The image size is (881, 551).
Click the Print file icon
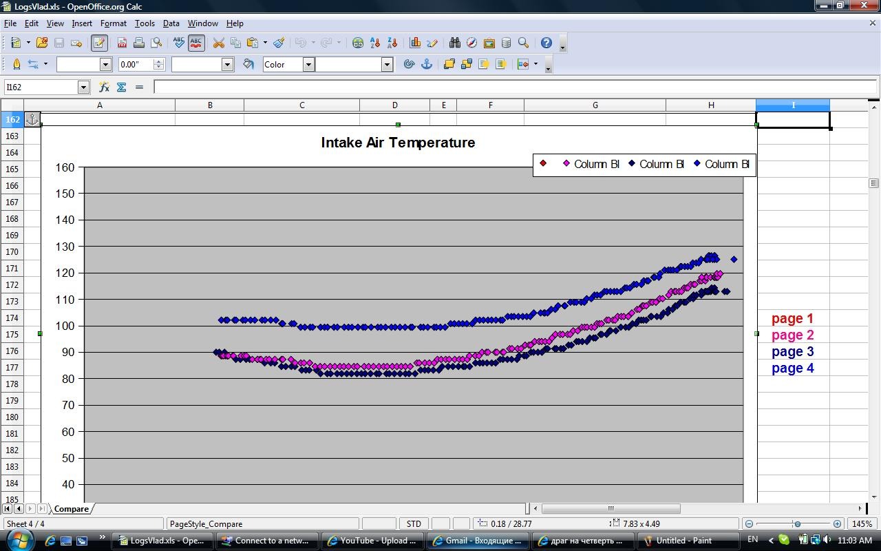coord(139,43)
